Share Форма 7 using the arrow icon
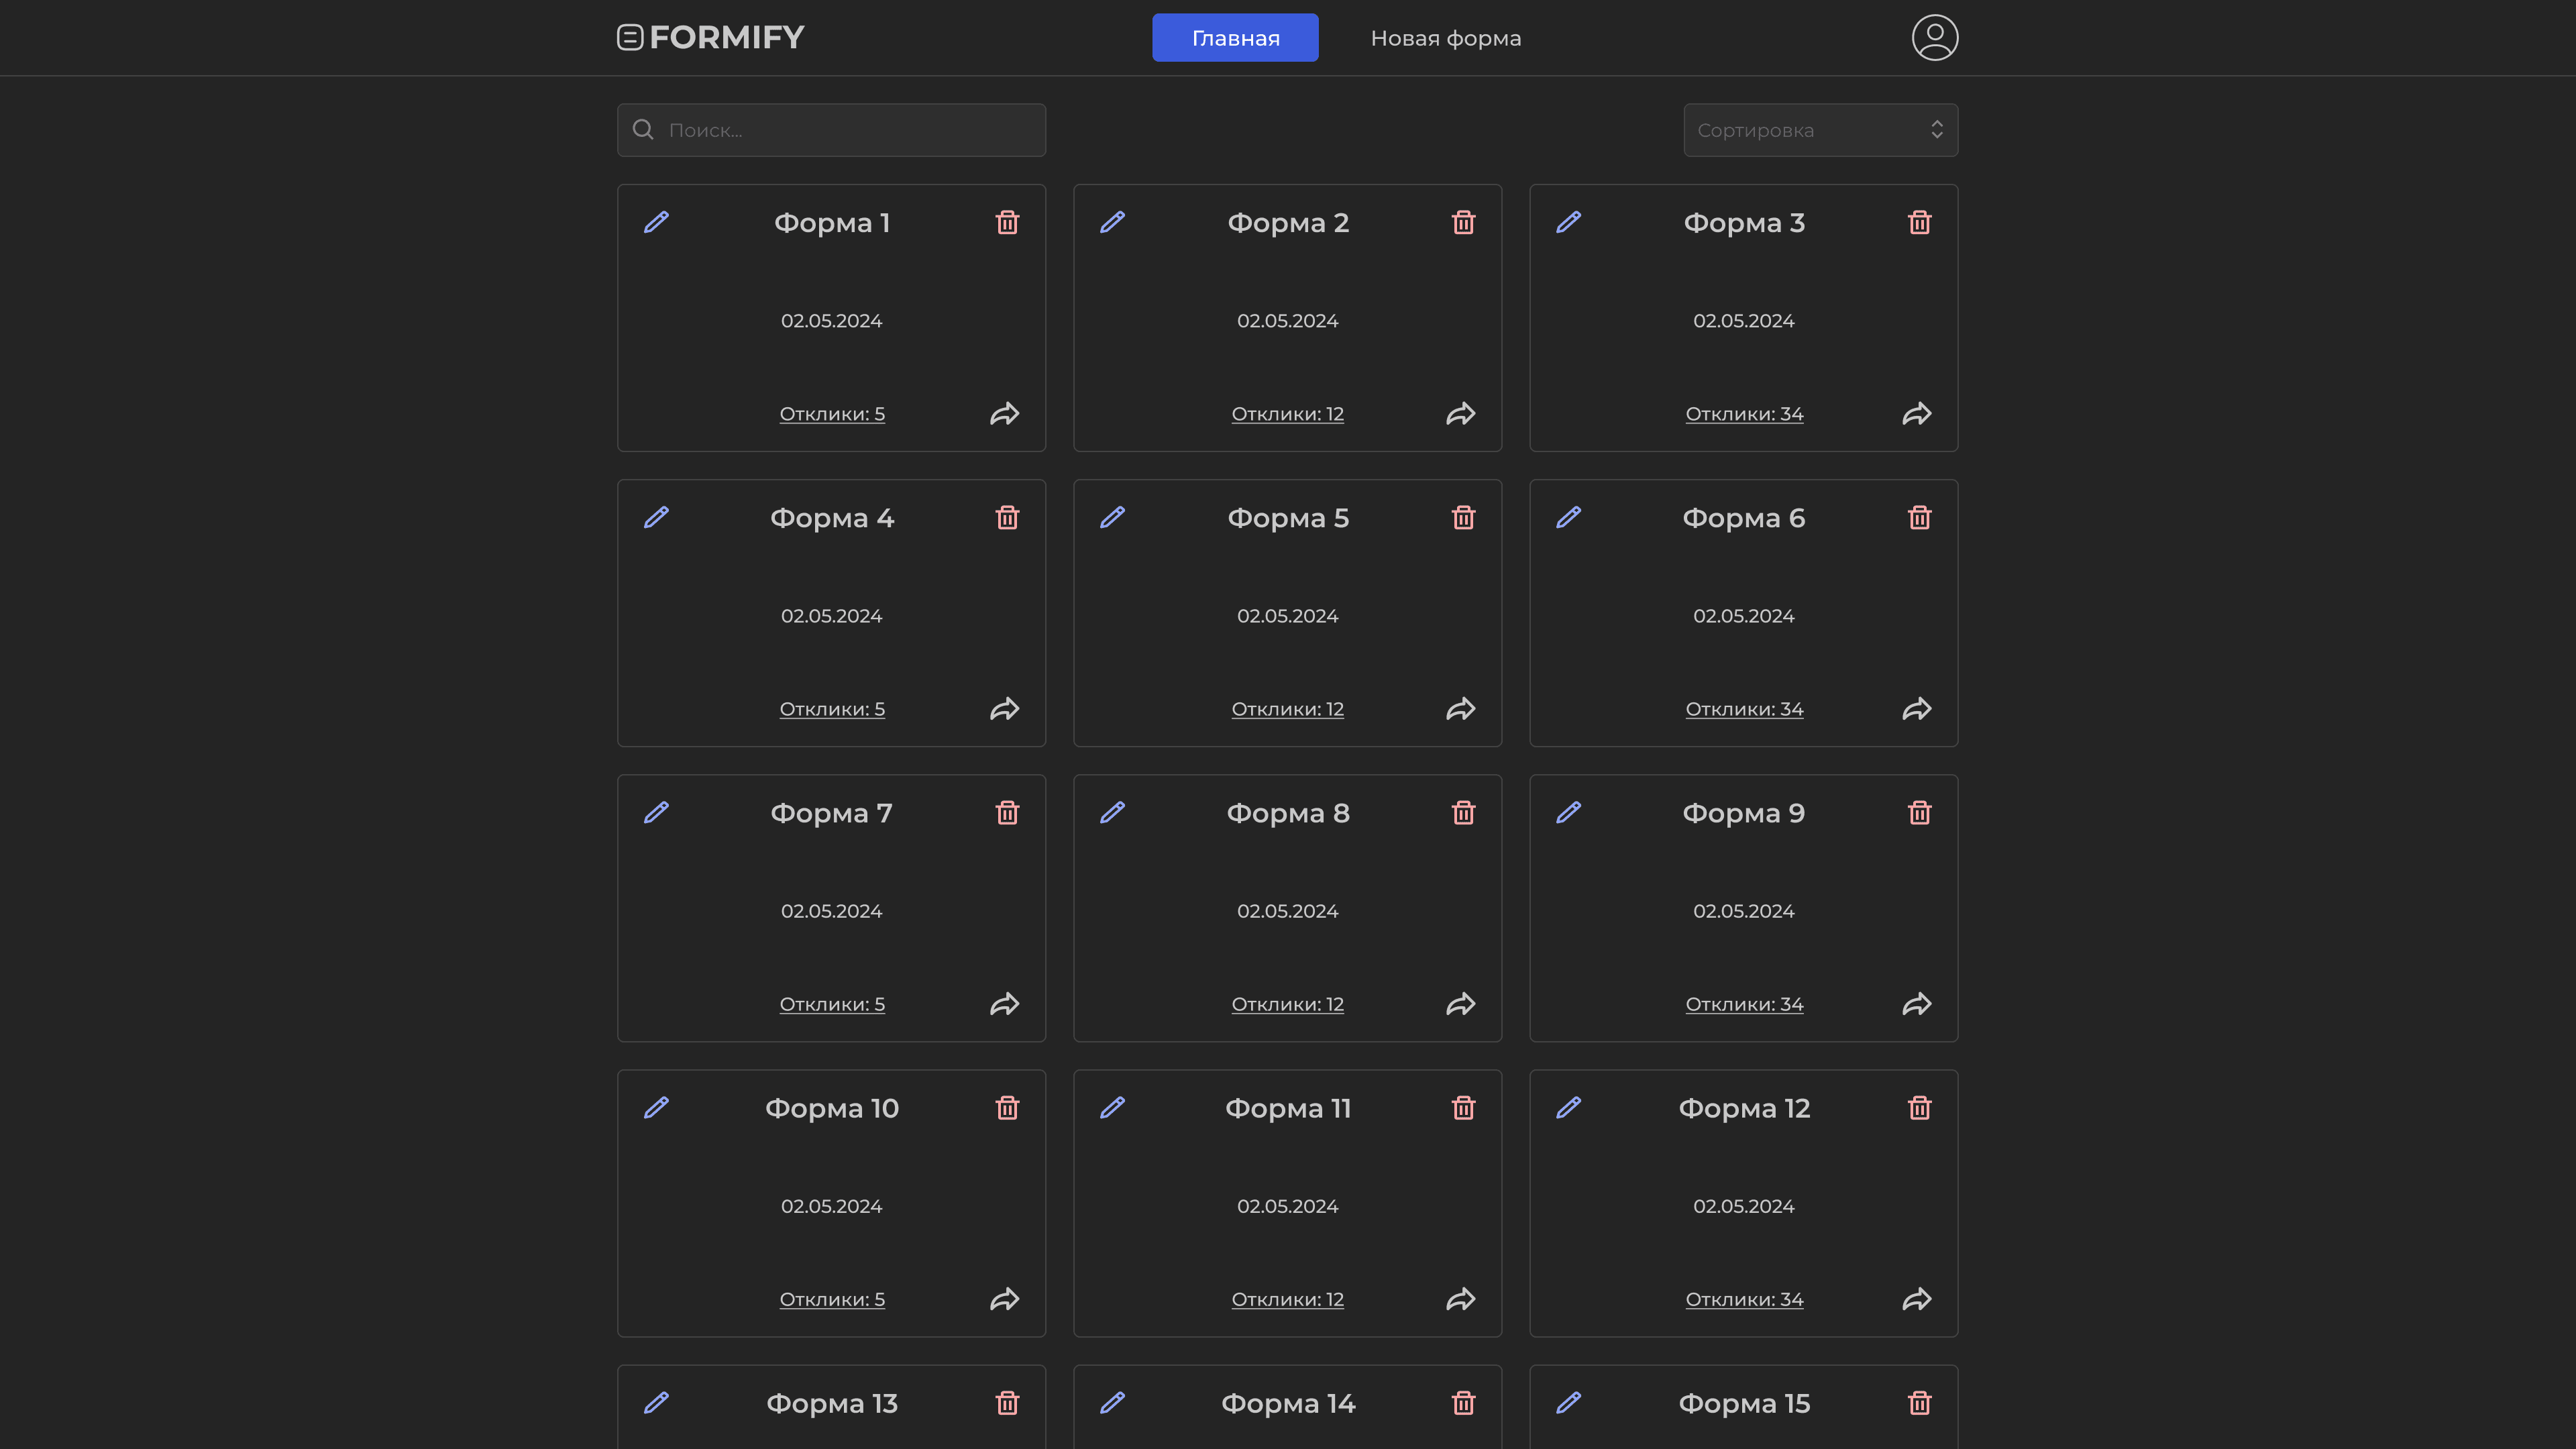 click(1005, 1003)
